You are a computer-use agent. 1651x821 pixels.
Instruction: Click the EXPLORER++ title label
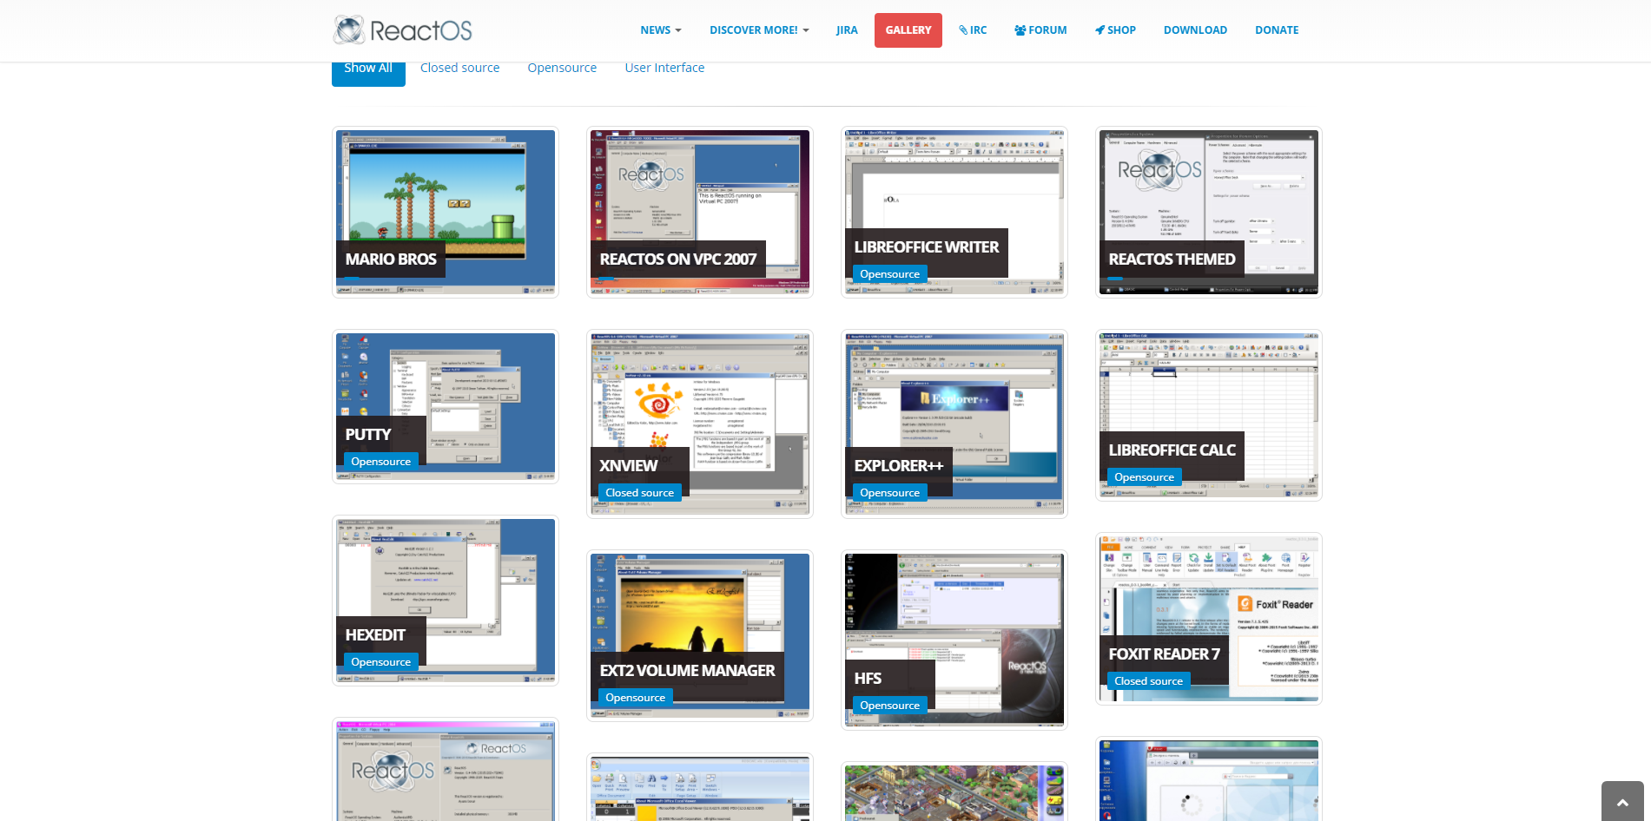[x=899, y=466]
